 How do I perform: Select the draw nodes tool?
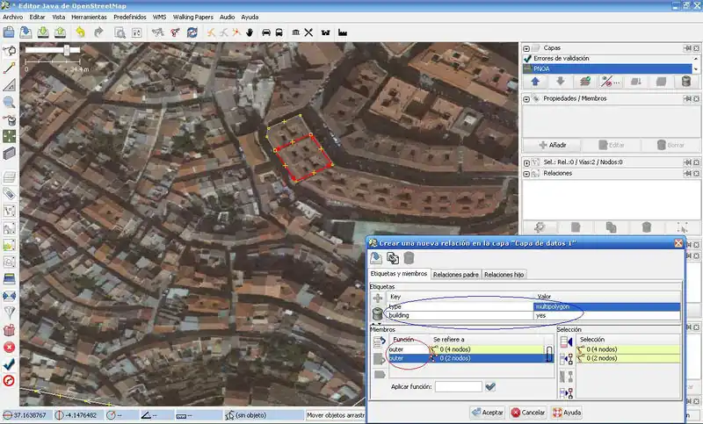click(x=10, y=67)
